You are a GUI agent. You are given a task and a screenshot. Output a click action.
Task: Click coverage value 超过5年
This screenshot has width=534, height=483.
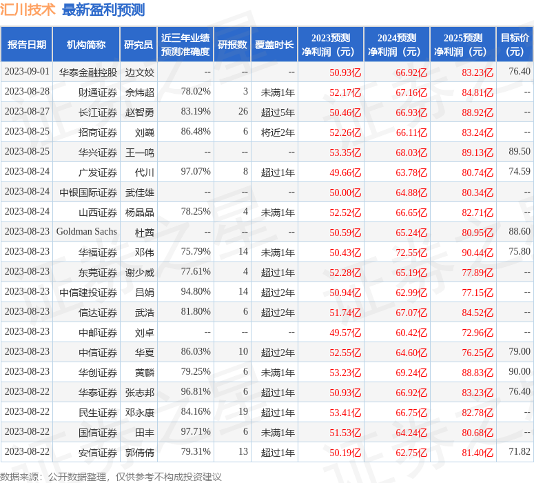point(278,112)
